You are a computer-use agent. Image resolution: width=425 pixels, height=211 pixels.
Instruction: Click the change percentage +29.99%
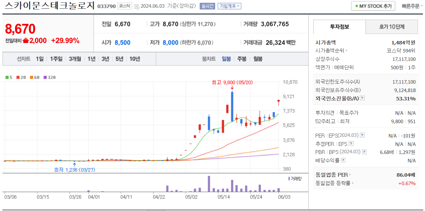point(65,41)
